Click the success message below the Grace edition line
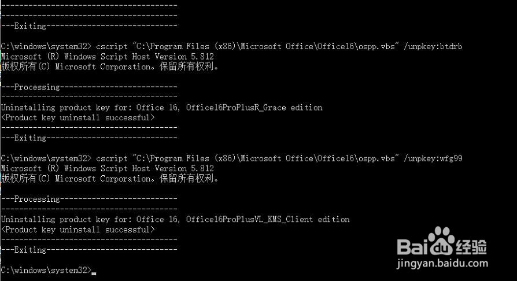Viewport: 517px width, 281px height. coord(78,118)
